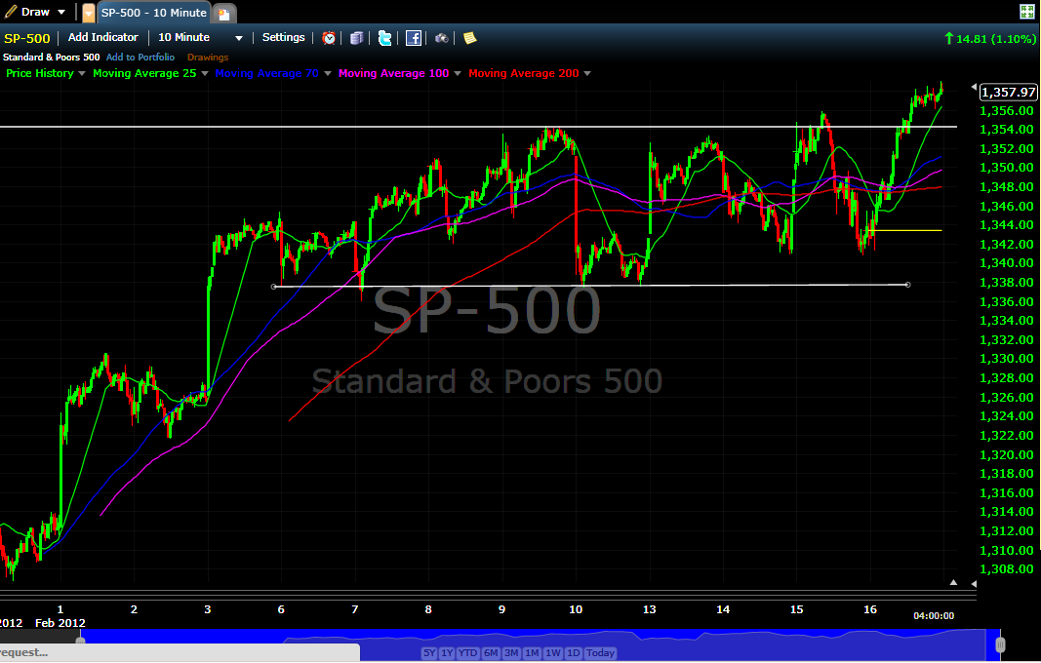The width and height of the screenshot is (1041, 663).
Task: Select right endpoint of lower support line
Action: (x=908, y=285)
